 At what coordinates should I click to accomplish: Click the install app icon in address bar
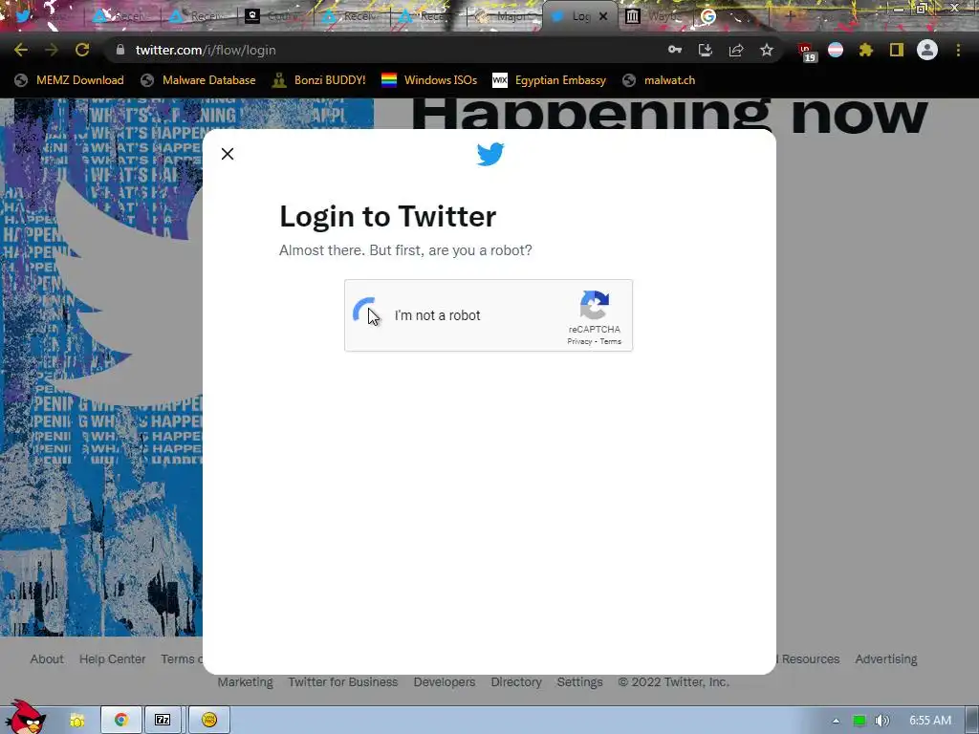pos(706,50)
